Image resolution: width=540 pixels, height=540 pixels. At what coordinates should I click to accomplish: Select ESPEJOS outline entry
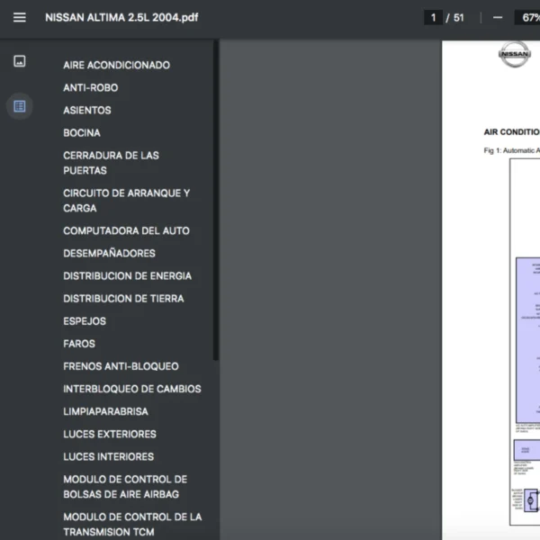point(85,321)
